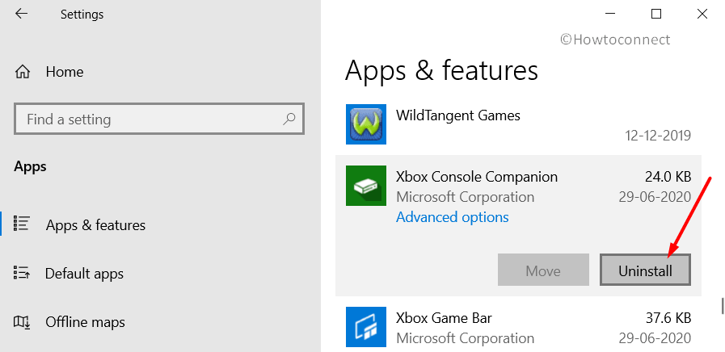725x352 pixels.
Task: Click the greyed Move button
Action: [x=543, y=270]
